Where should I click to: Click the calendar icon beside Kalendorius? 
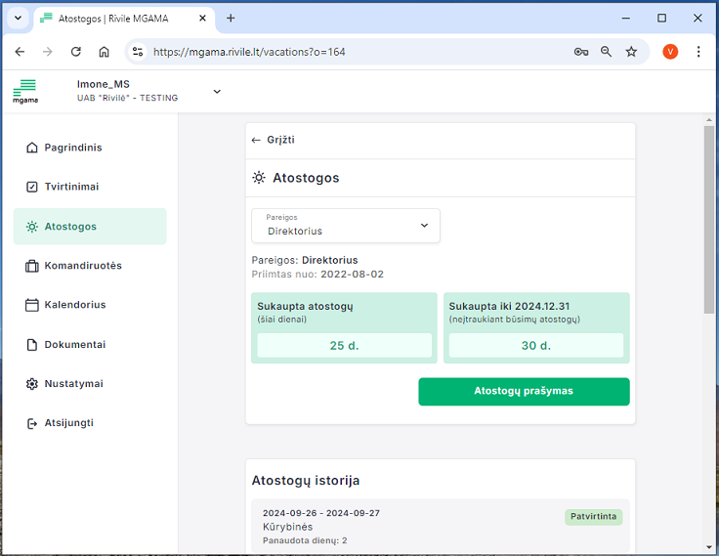click(x=32, y=305)
